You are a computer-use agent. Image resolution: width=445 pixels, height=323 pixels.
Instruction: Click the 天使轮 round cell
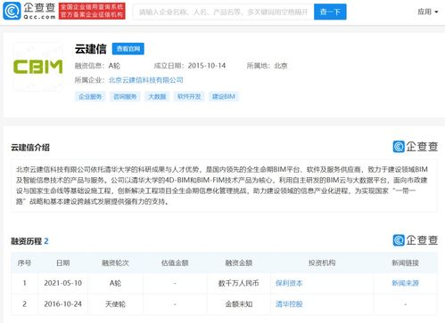[115, 304]
